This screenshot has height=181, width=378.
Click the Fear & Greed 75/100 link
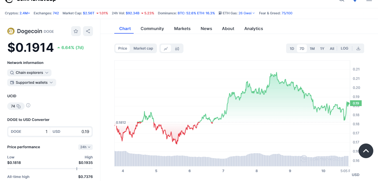(287, 13)
